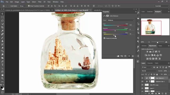The height and width of the screenshot is (95, 170).
Task: Switch to the Styles tab
Action: (x=160, y=46)
